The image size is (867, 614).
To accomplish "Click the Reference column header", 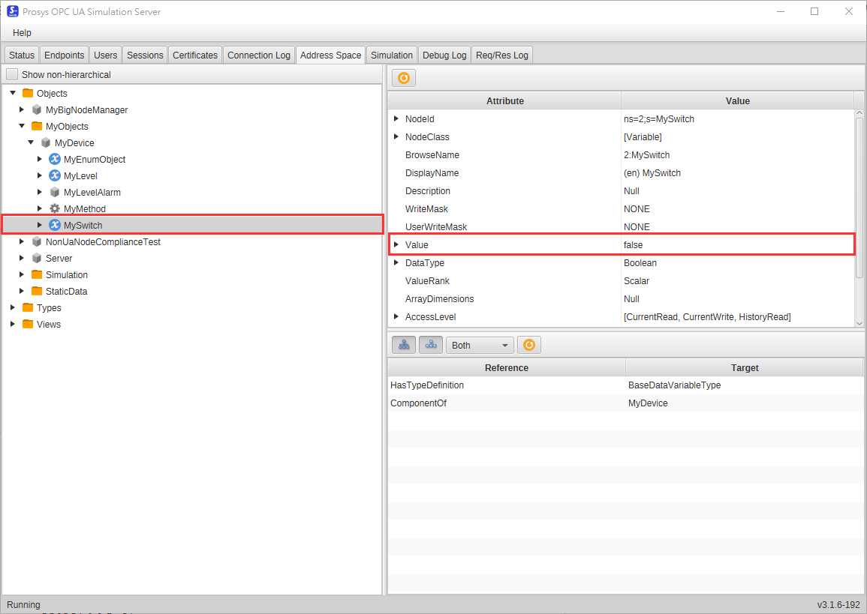I will [x=507, y=368].
